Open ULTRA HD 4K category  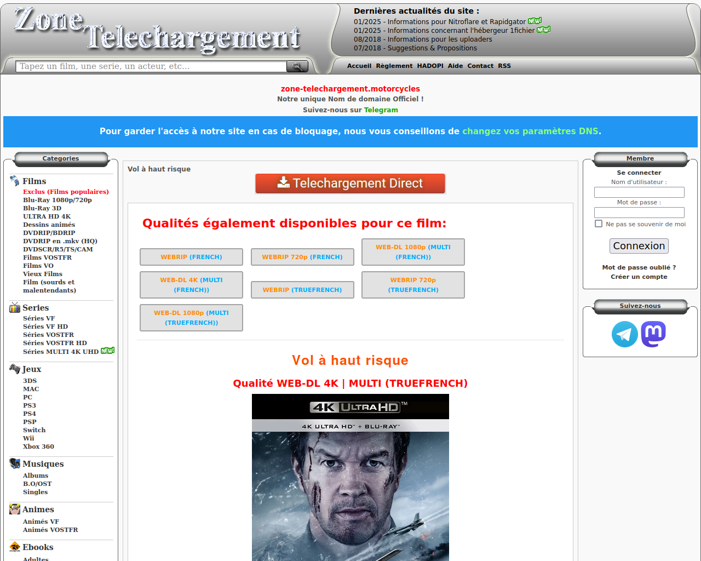47,216
